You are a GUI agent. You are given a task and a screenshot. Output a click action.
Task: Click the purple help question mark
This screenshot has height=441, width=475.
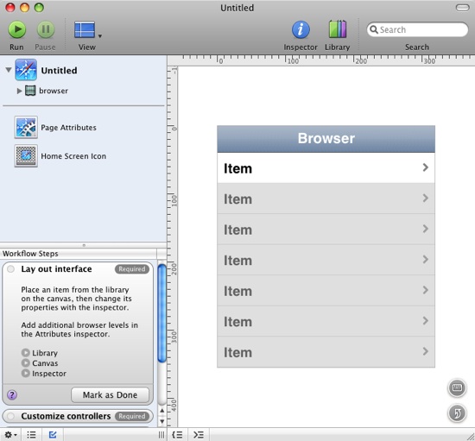coord(12,394)
